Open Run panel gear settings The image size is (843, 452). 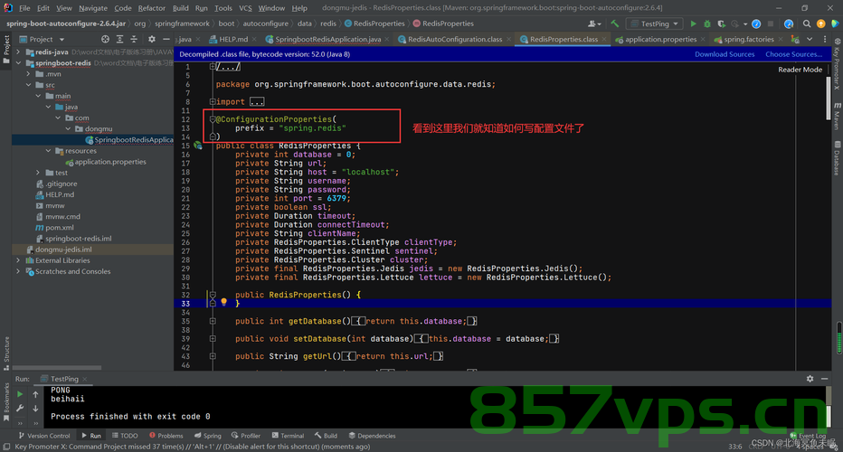810,379
